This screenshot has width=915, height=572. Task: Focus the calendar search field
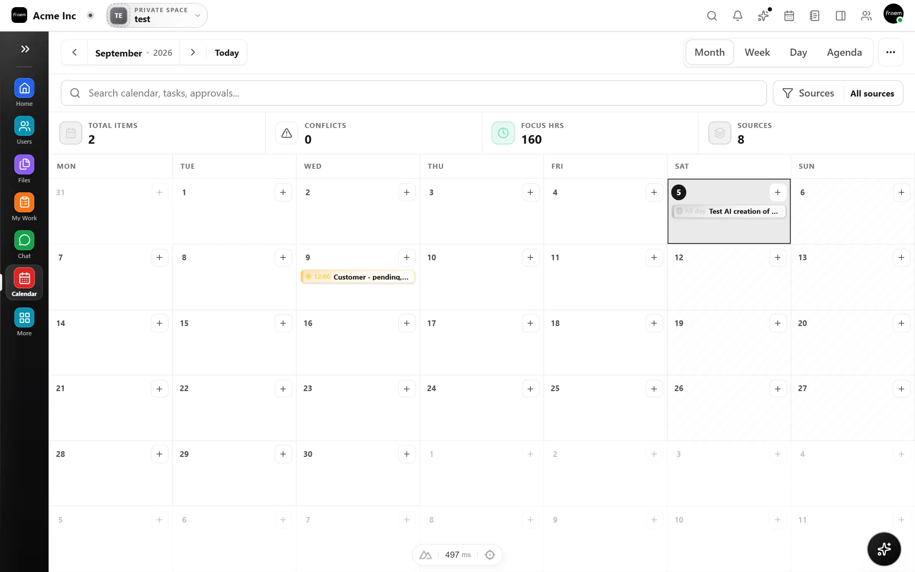(x=414, y=93)
